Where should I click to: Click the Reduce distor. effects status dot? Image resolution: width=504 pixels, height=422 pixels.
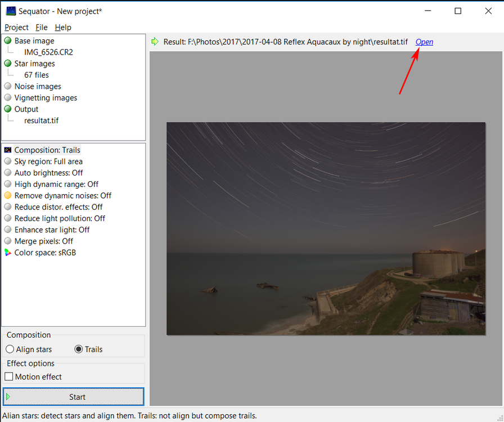[8, 207]
